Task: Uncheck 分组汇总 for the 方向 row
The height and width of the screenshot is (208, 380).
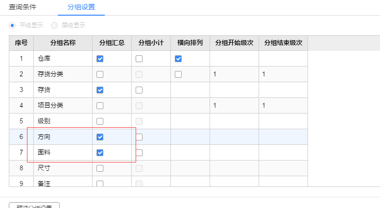Action: (100, 137)
